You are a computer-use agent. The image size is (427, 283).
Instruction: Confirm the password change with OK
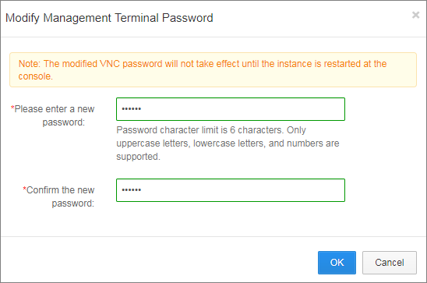point(337,263)
